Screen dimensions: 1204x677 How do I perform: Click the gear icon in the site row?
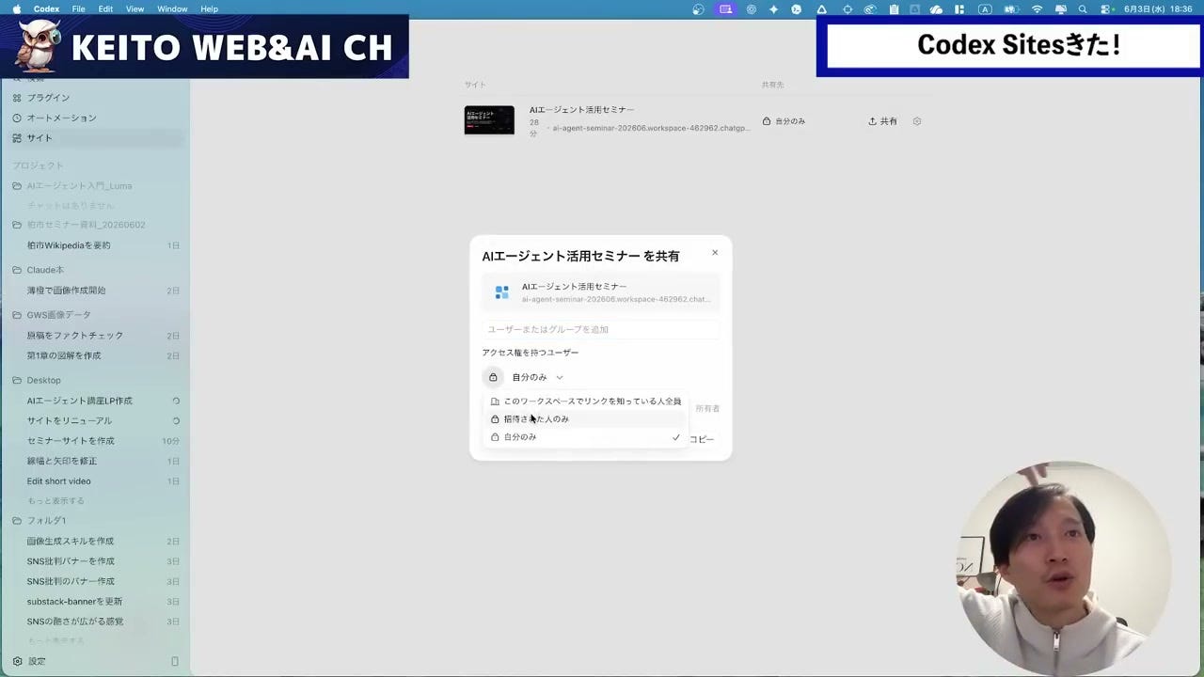click(917, 121)
